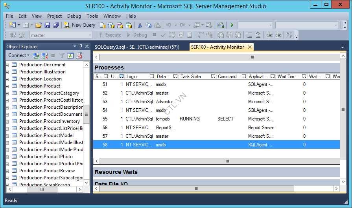The image size is (352, 208).
Task: Open the Login column filter dropdown
Action: click(152, 77)
